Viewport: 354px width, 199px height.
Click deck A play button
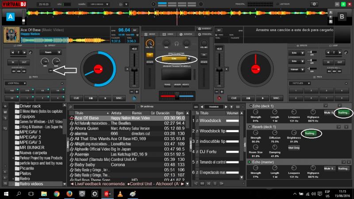pos(105,98)
